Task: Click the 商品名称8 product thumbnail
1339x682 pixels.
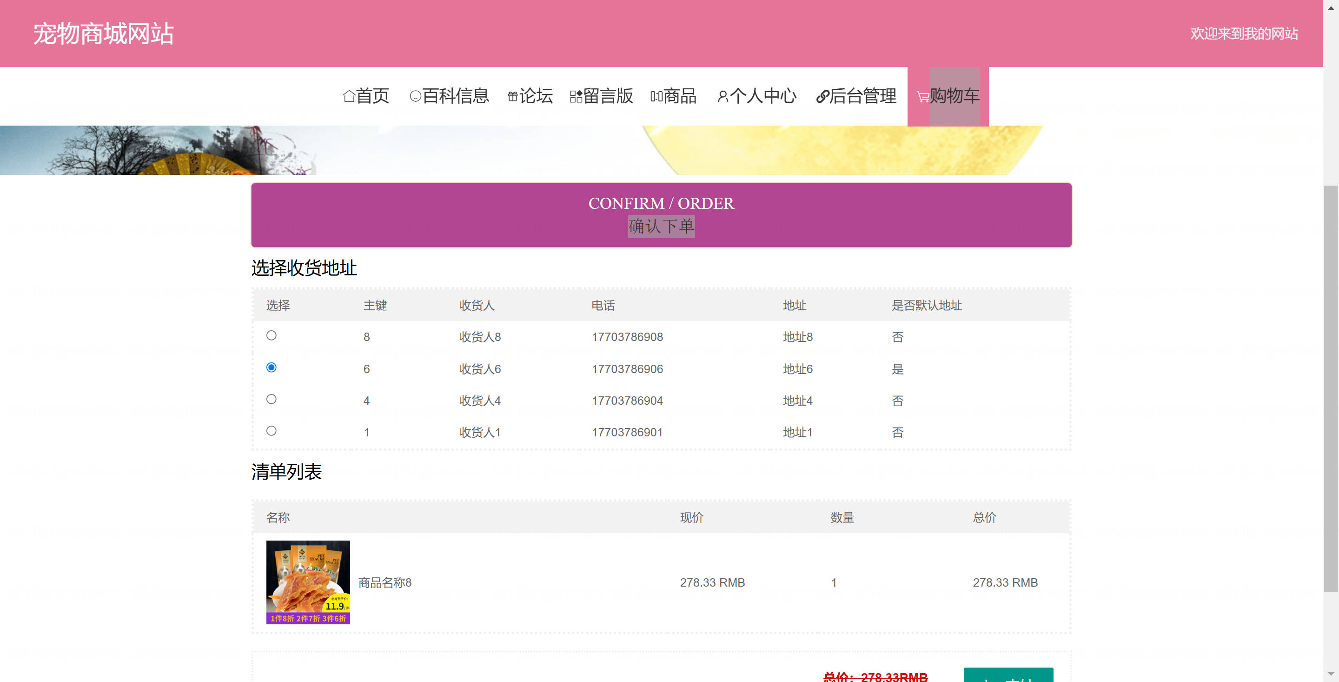Action: [x=308, y=582]
